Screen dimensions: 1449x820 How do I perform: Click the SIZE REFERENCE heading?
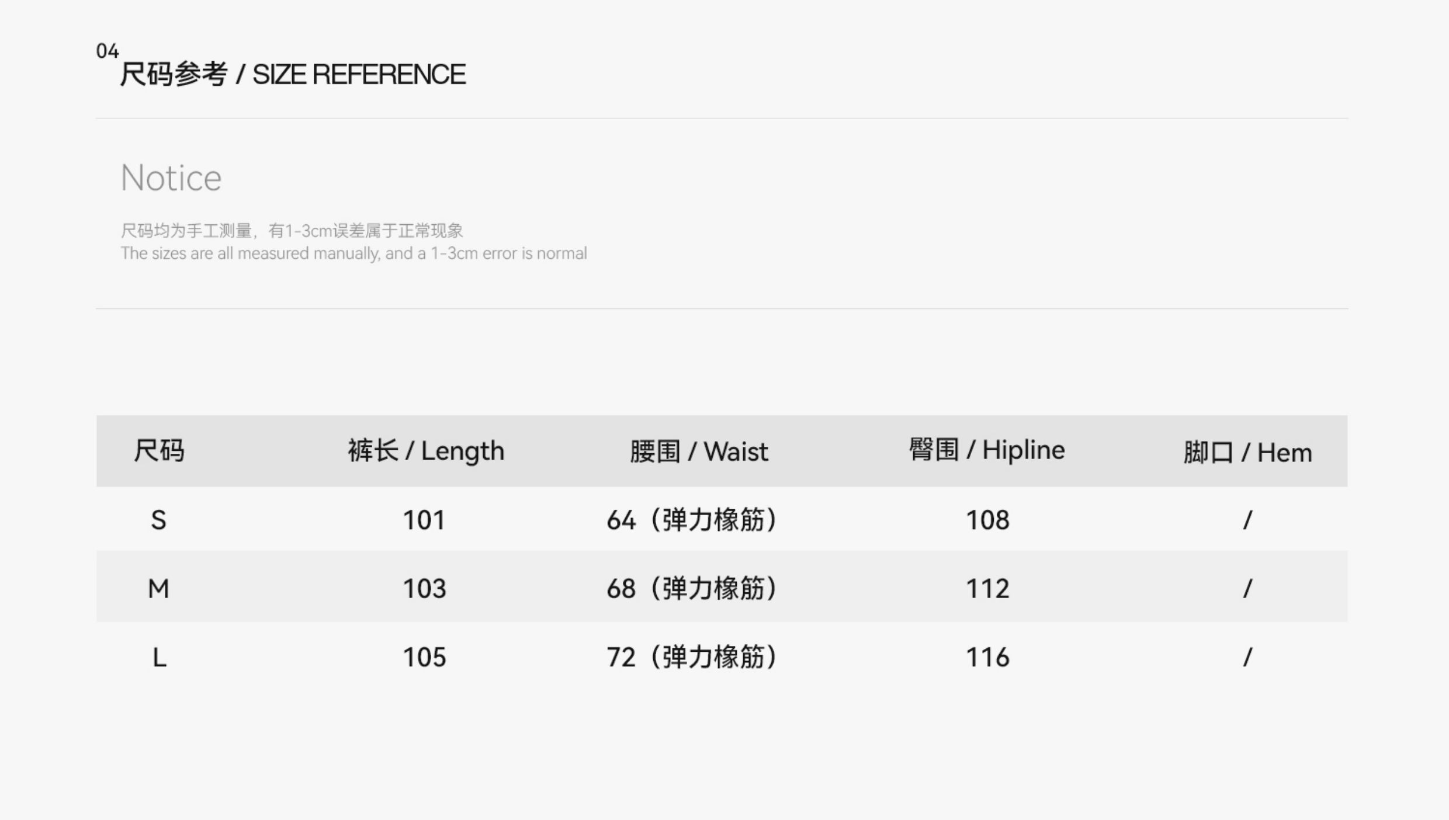[x=293, y=75]
